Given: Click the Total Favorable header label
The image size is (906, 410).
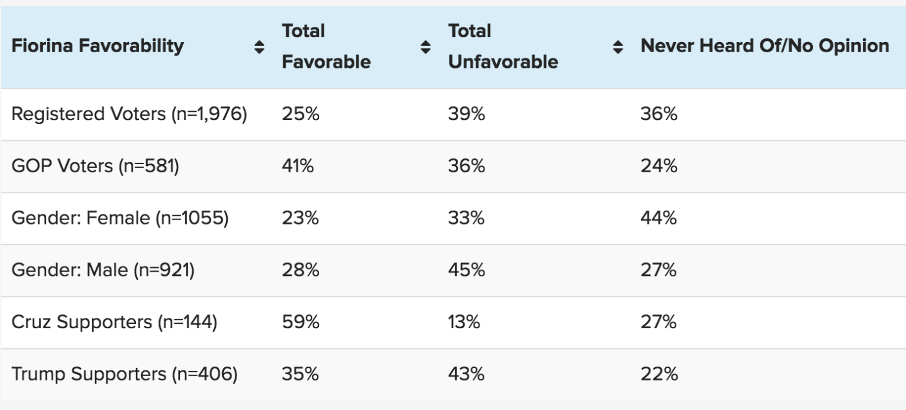Looking at the screenshot, I should [x=326, y=46].
